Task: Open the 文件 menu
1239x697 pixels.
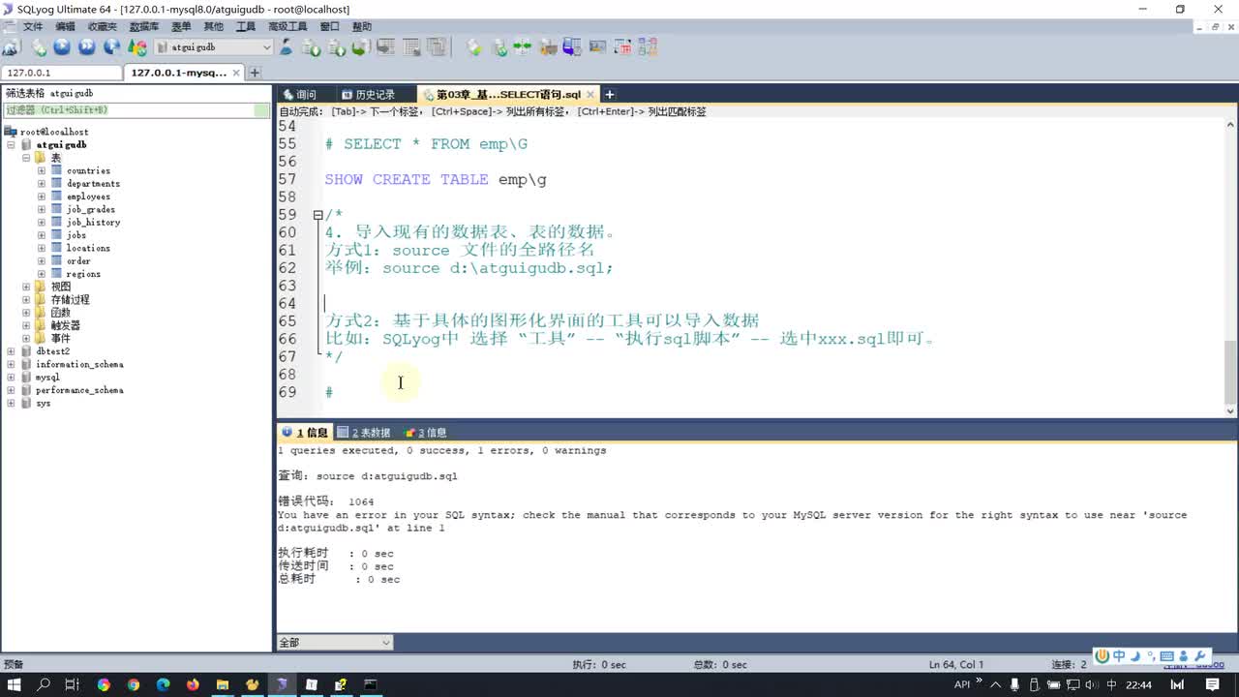Action: 33,26
